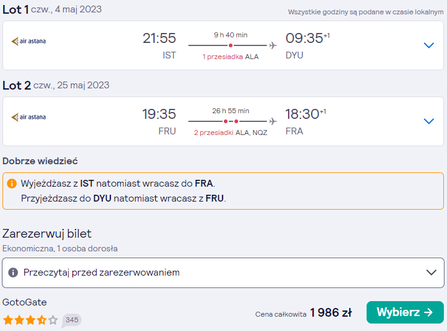Screen dimensions: 447x331
Task: Click the airplane icon in Lot 2 route
Action: tap(273, 121)
